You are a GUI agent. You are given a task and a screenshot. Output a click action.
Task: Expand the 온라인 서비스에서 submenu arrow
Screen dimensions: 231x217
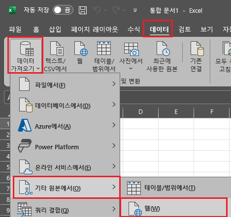coord(114,166)
